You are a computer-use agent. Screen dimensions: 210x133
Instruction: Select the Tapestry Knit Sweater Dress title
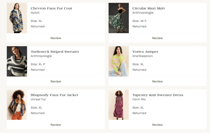point(158,95)
